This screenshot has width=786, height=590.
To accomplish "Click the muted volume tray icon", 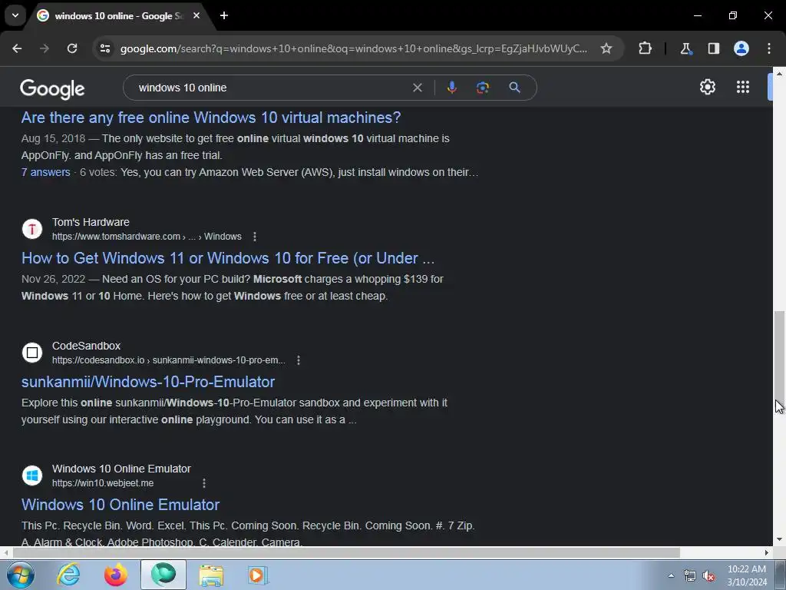I will click(708, 576).
